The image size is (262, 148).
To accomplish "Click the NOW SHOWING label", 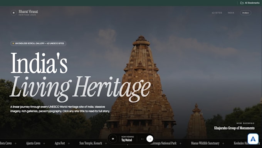I will click(x=245, y=123).
